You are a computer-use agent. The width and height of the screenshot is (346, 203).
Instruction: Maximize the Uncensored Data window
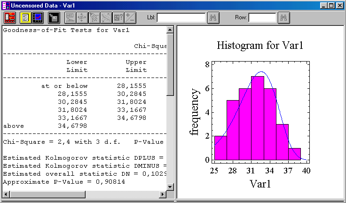click(x=331, y=6)
